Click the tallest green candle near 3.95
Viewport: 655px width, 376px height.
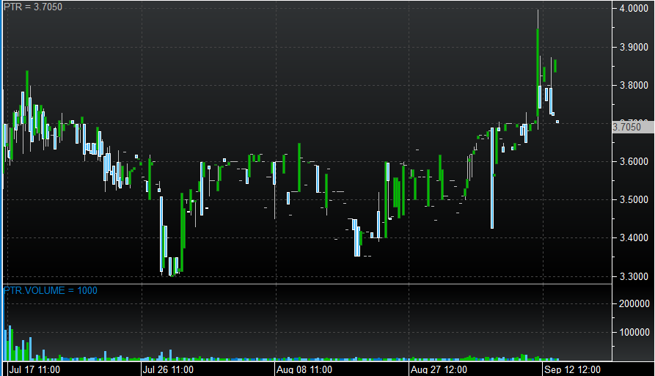(538, 72)
